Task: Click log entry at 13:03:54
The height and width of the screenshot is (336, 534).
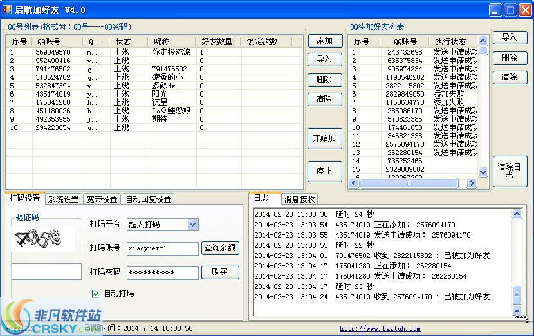Action: 354,225
